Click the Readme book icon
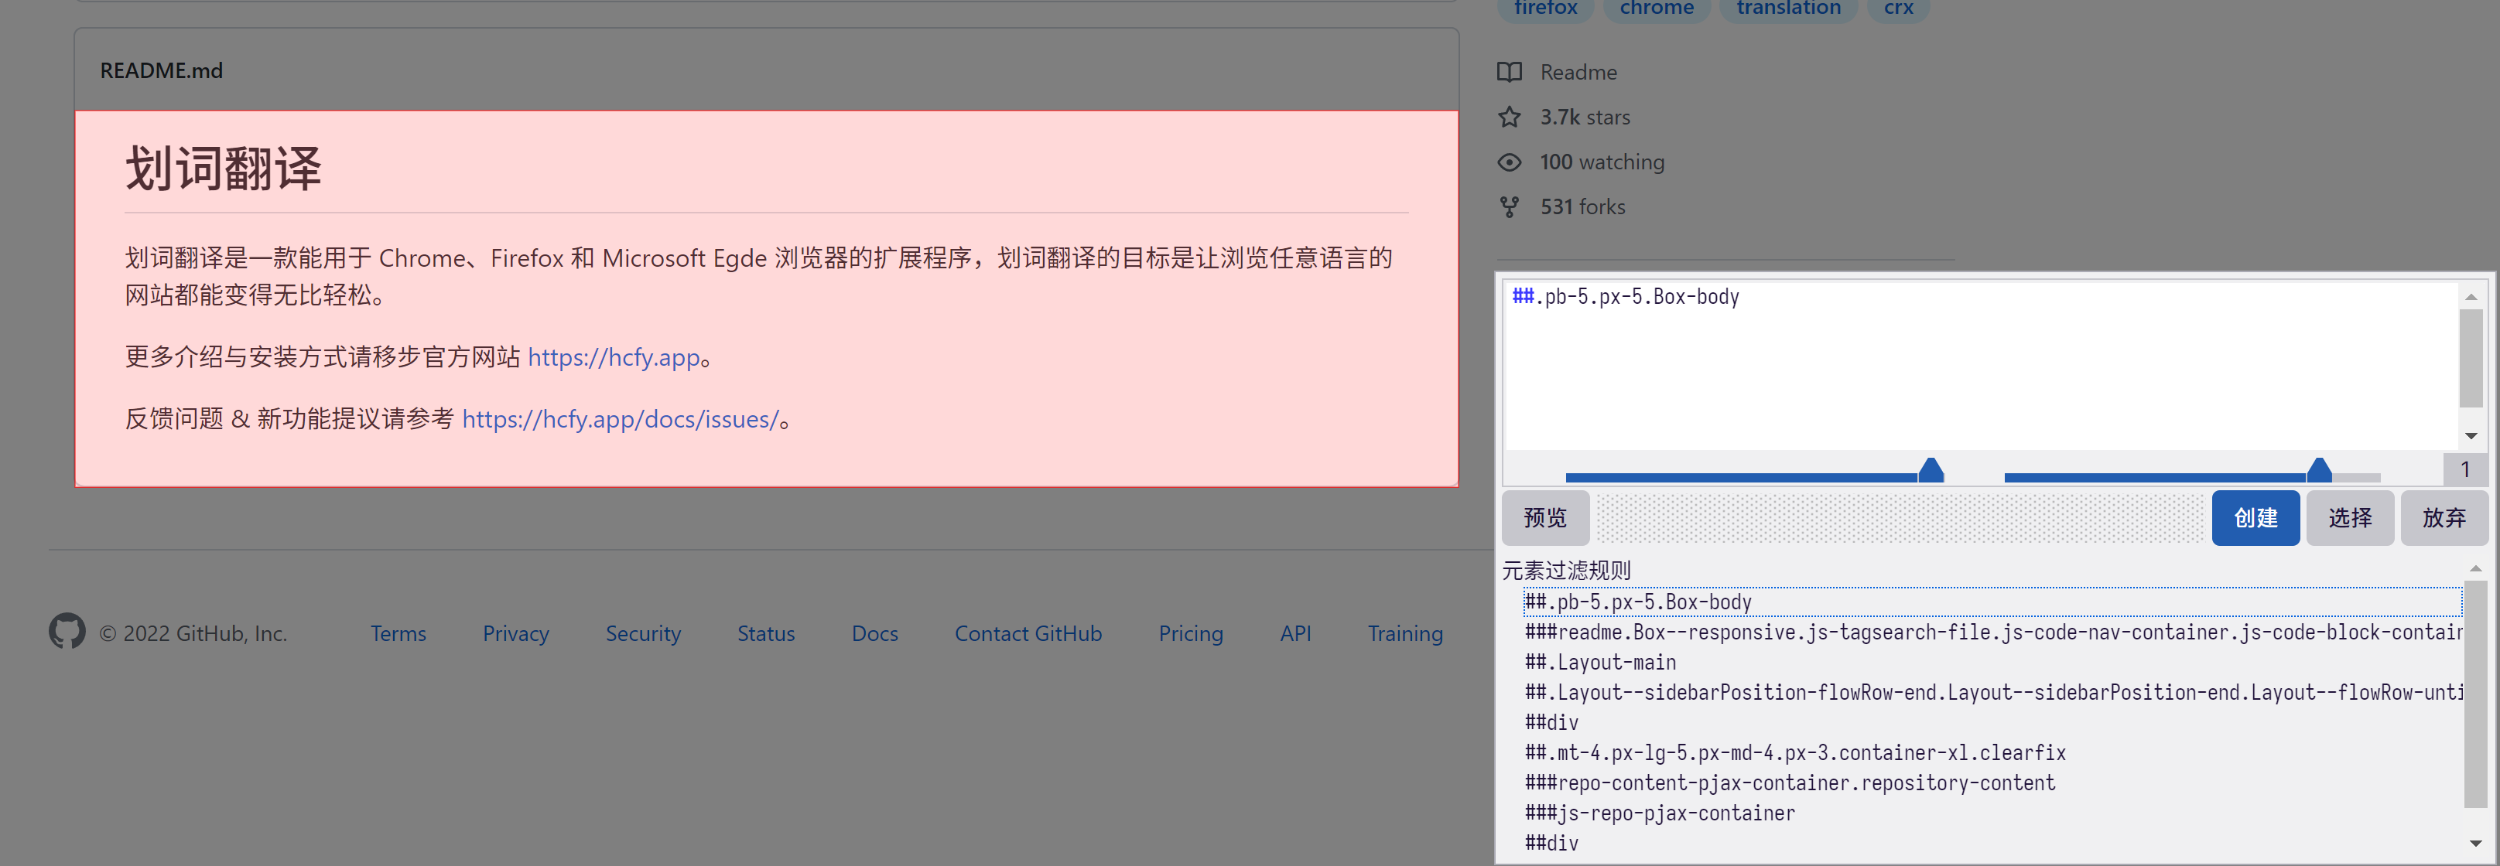This screenshot has height=866, width=2500. [1509, 72]
